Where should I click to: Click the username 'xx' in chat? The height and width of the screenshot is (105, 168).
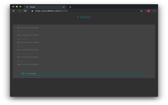pos(18,54)
